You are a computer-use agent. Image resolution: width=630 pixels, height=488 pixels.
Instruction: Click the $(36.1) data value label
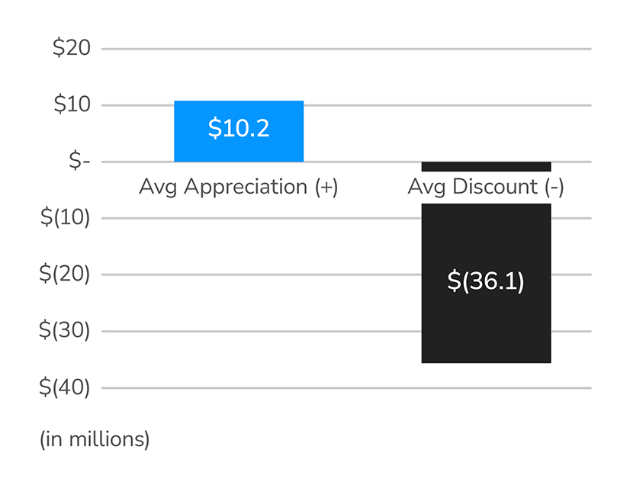tap(486, 281)
